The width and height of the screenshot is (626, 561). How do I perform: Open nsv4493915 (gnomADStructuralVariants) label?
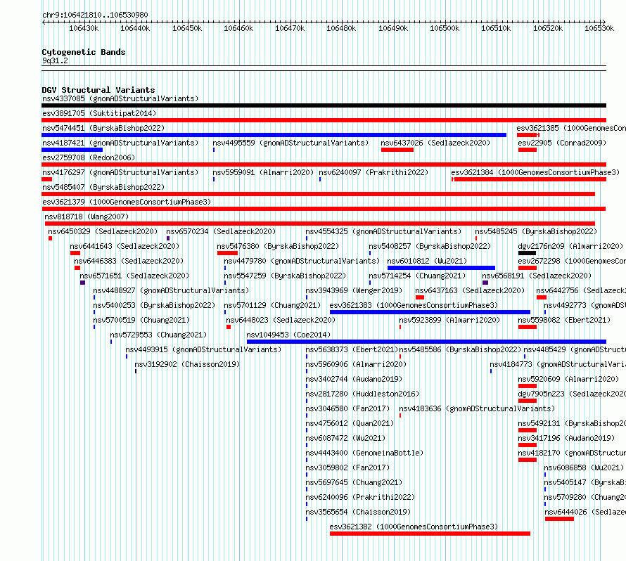pos(203,349)
